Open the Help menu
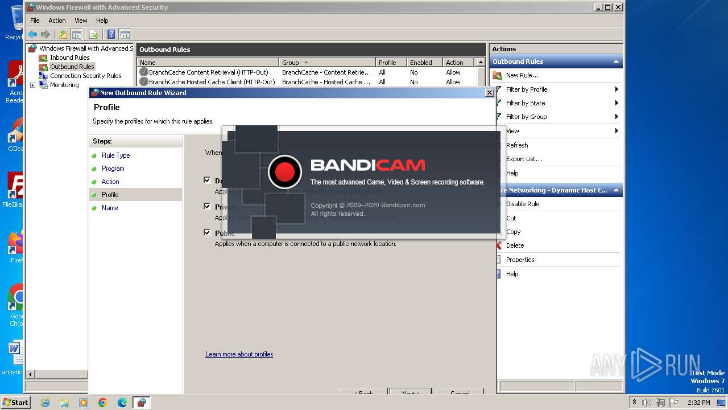The height and width of the screenshot is (410, 728). coord(102,20)
